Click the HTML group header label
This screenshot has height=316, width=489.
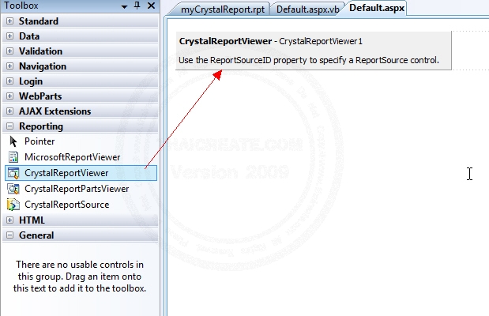(32, 220)
